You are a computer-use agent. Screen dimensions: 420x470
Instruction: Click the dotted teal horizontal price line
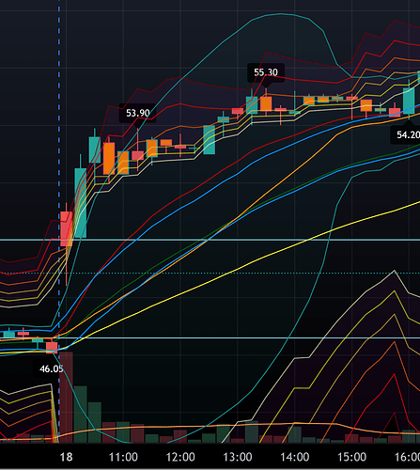pos(210,274)
